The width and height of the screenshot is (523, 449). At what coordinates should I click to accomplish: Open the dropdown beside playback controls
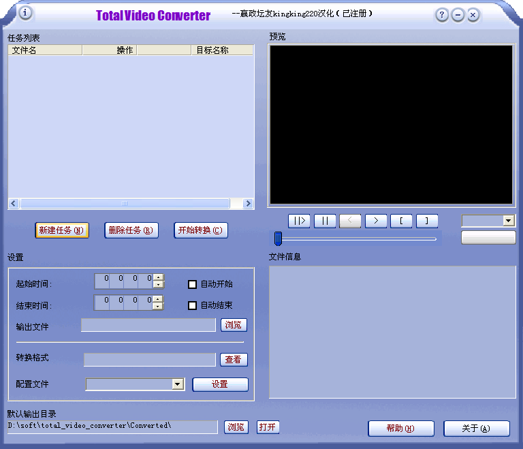tap(508, 221)
